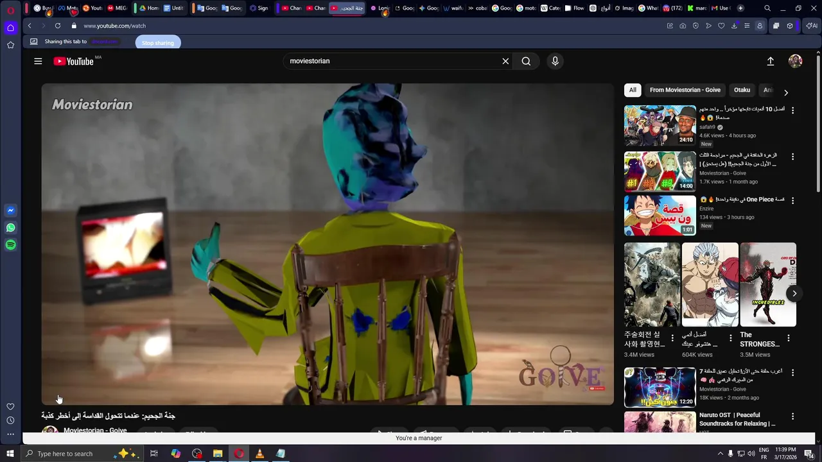Go back with the browser back arrow
This screenshot has width=822, height=462.
click(x=30, y=26)
